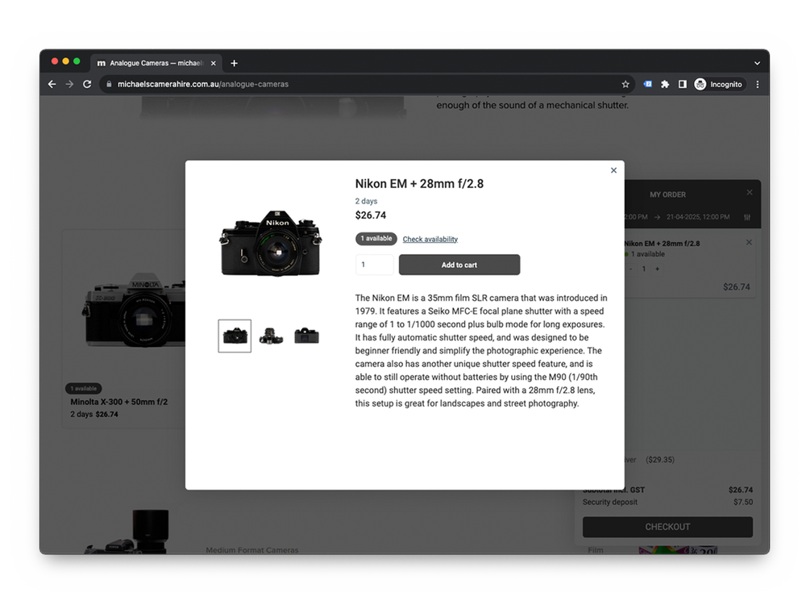This screenshot has height=605, width=806.
Task: Select the Analogue Cameras browser tab
Action: pos(153,63)
